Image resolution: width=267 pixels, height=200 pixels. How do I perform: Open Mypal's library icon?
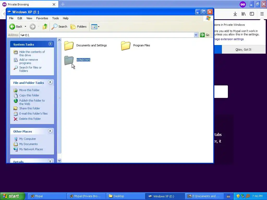pyautogui.click(x=244, y=14)
